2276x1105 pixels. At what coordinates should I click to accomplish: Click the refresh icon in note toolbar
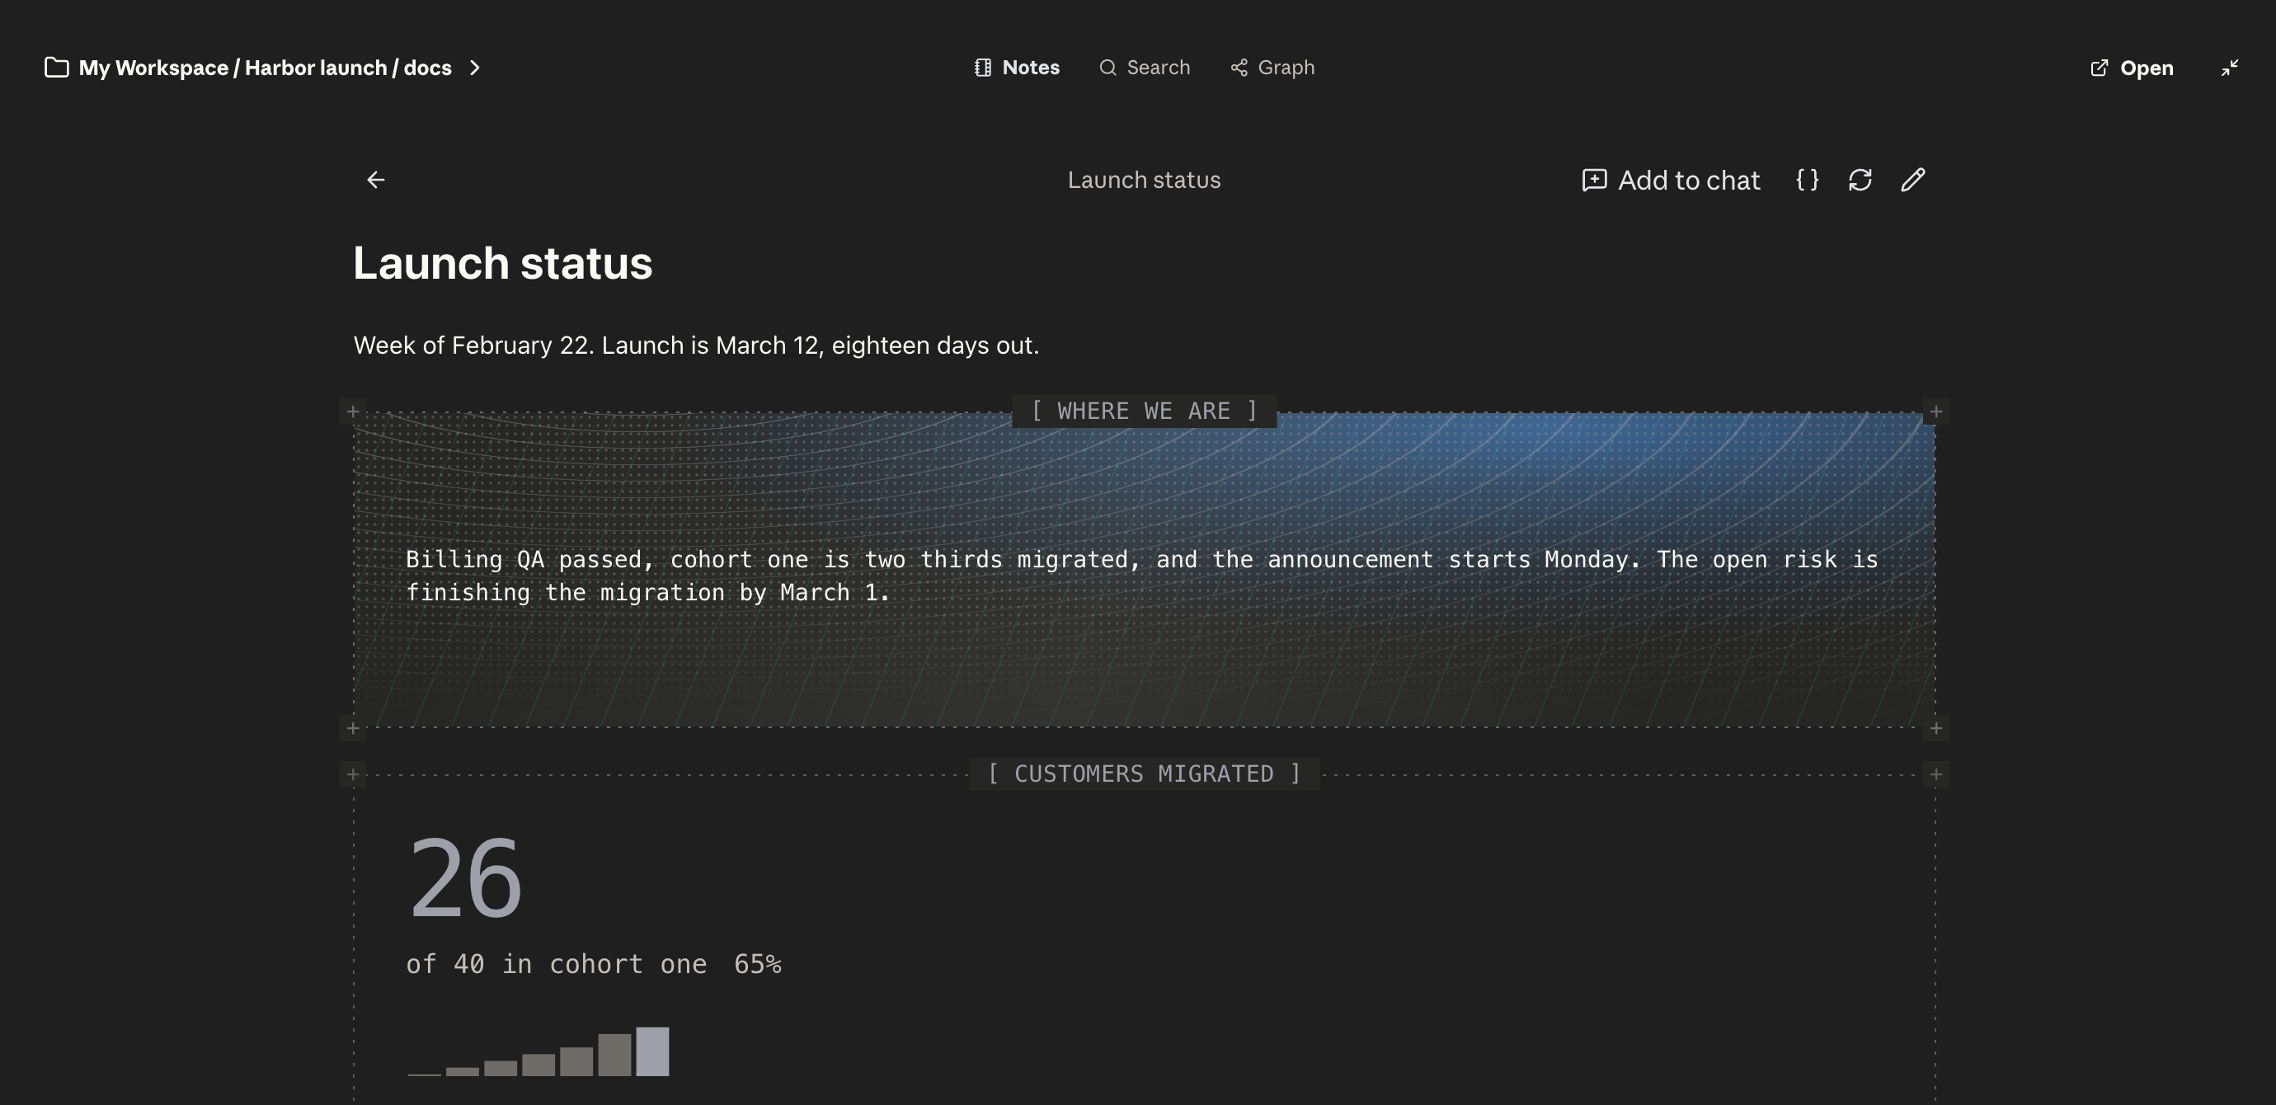click(x=1860, y=181)
